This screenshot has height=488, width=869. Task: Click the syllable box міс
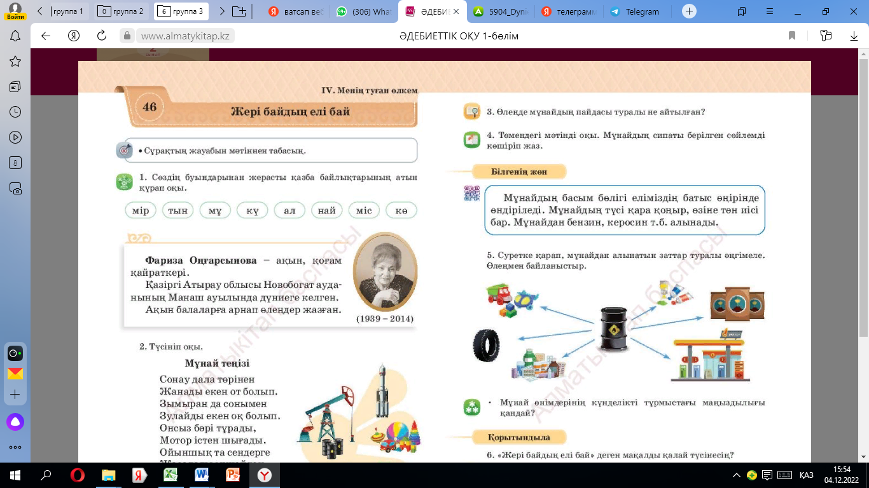(364, 210)
